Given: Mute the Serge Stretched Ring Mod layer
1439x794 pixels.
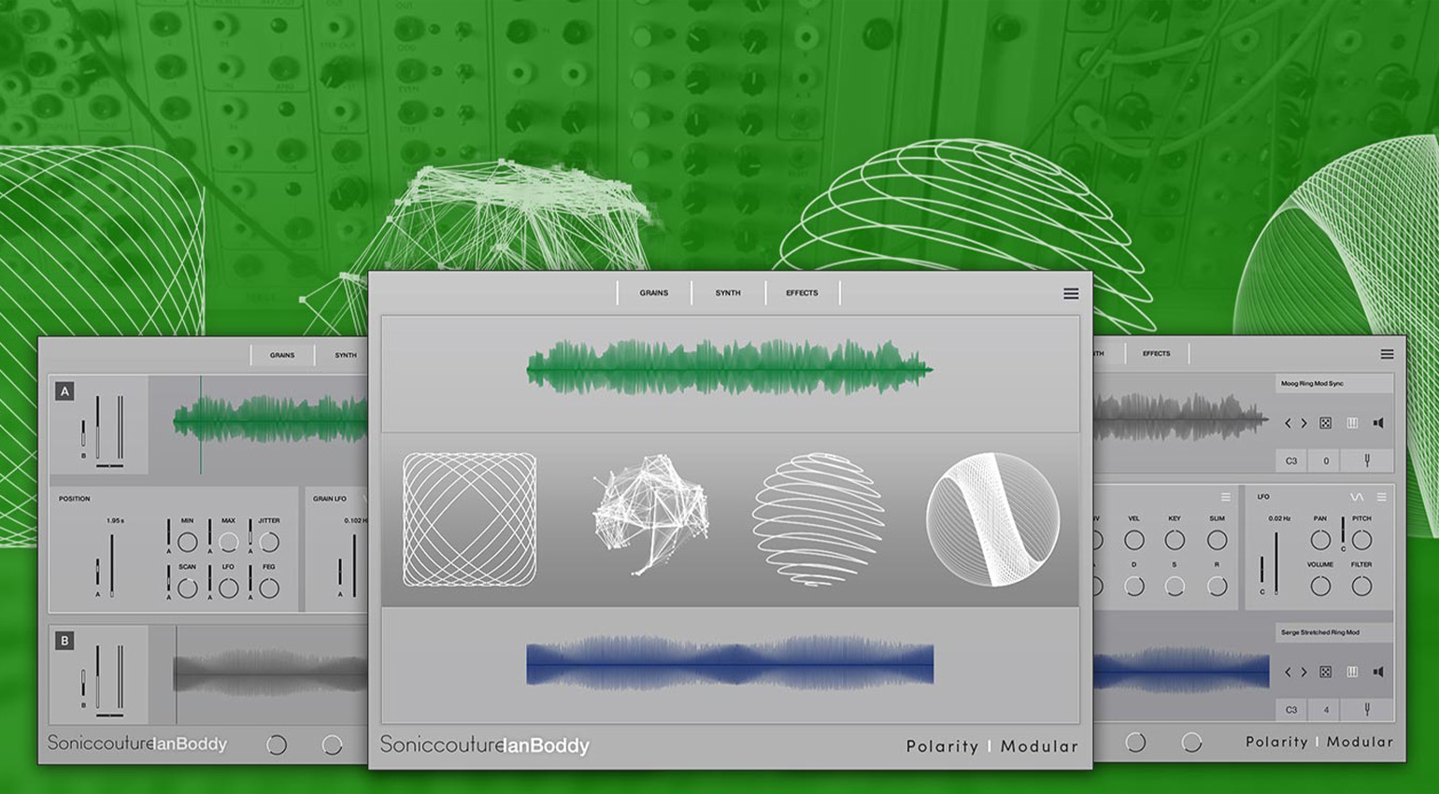Looking at the screenshot, I should [x=1378, y=672].
